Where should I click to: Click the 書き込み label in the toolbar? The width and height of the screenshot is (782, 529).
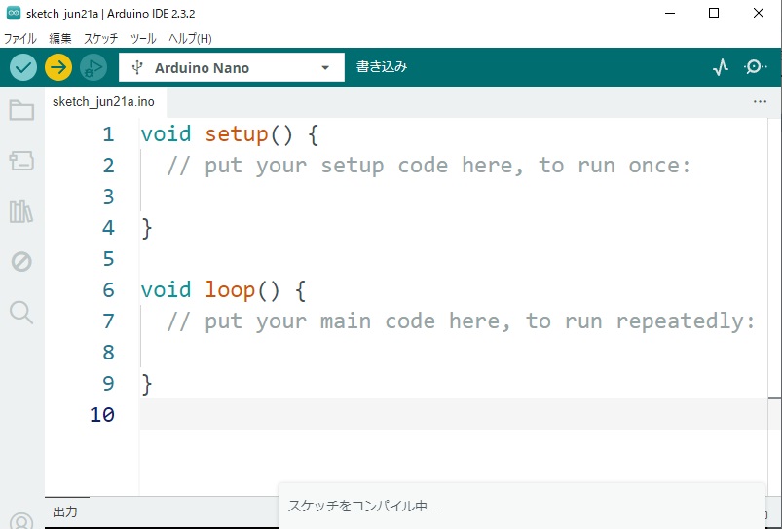(x=382, y=67)
